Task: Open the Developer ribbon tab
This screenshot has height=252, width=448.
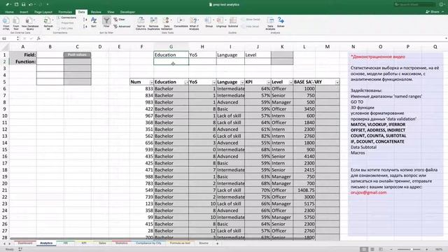Action: tap(127, 12)
